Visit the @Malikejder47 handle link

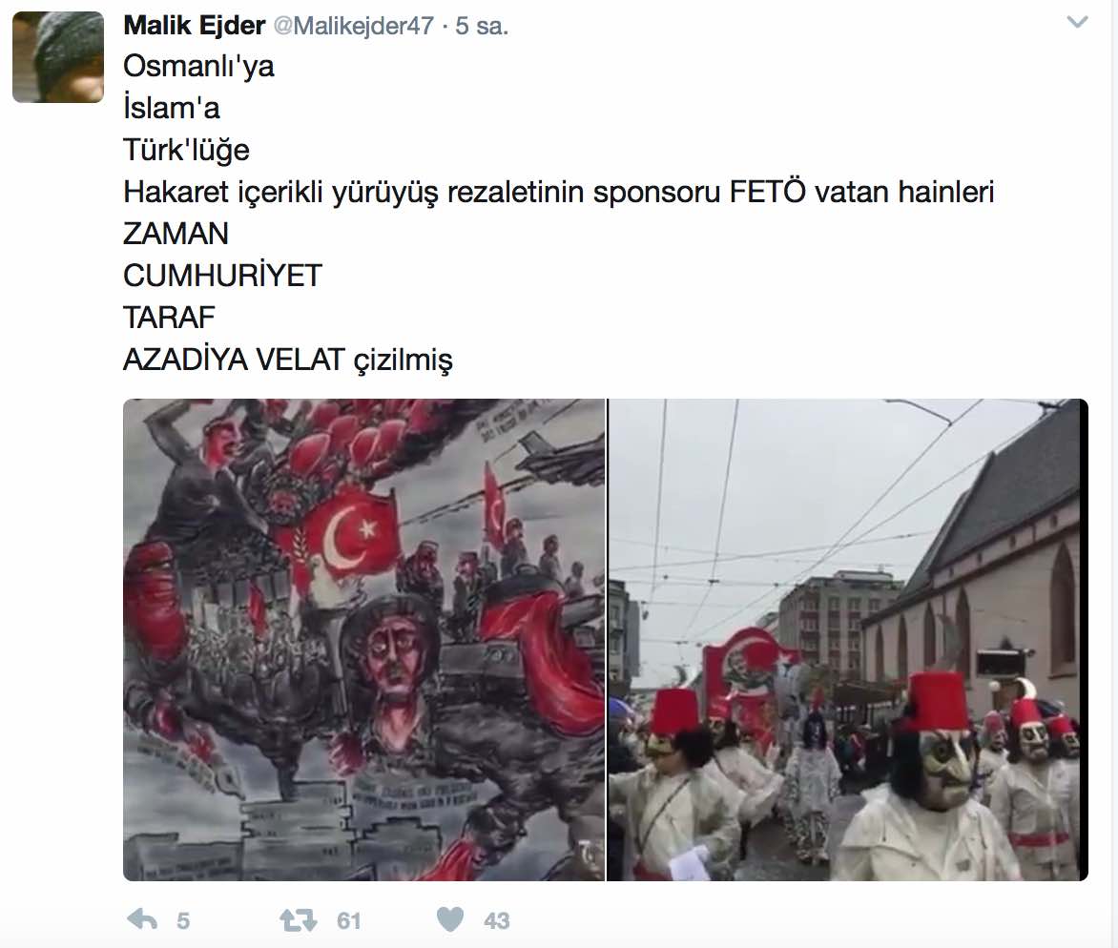(354, 27)
